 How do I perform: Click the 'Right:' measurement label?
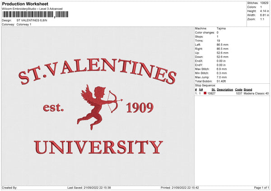click(x=199, y=49)
